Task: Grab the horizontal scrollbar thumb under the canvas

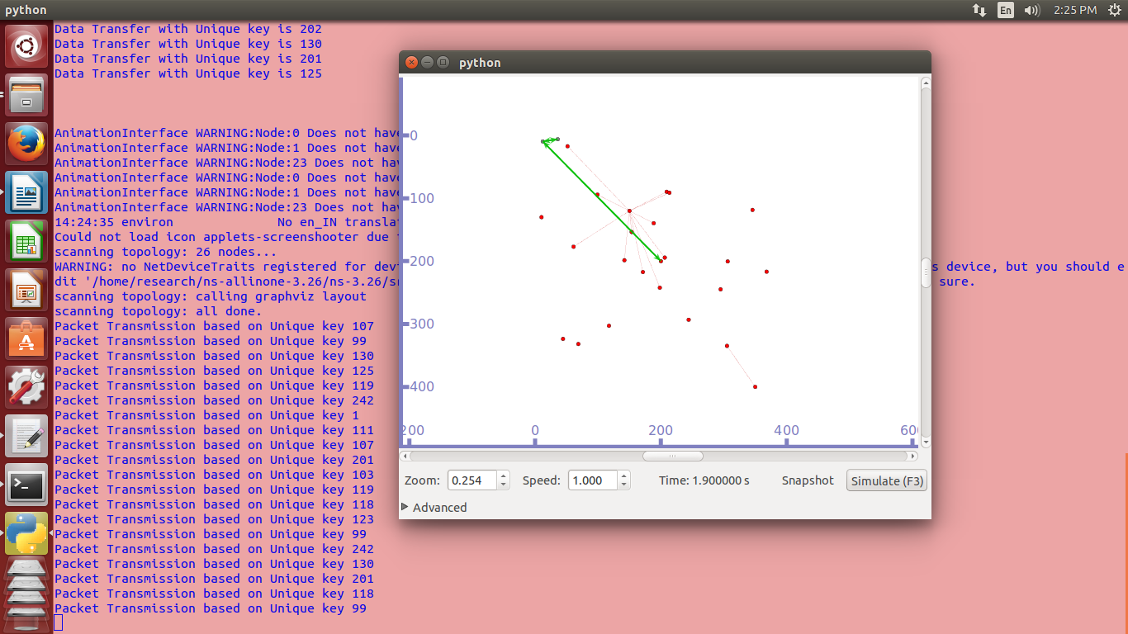Action: tap(673, 456)
